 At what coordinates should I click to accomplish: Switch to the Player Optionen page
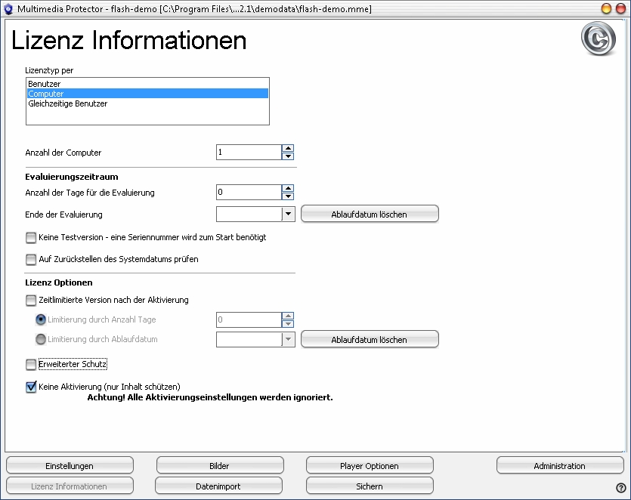[x=370, y=466]
